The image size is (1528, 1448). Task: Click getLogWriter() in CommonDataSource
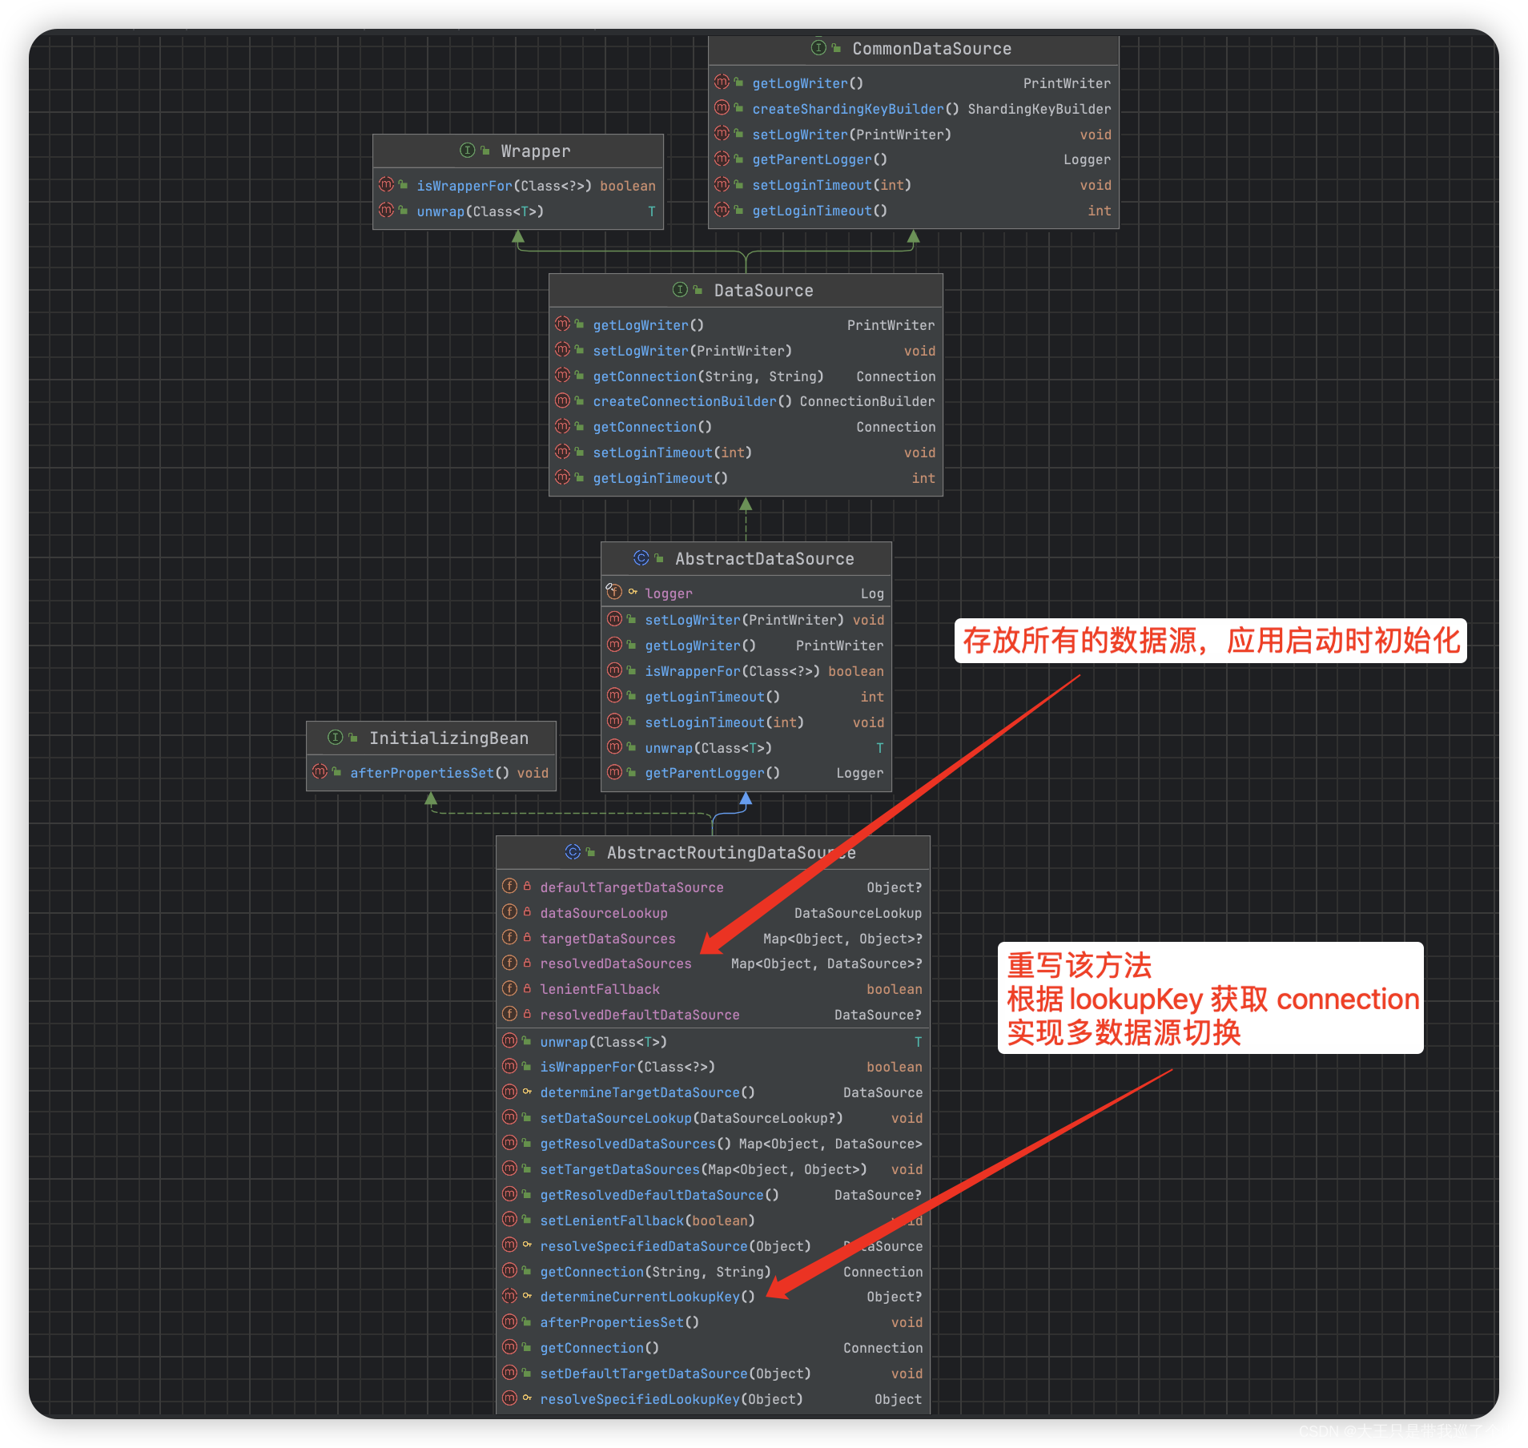point(807,83)
